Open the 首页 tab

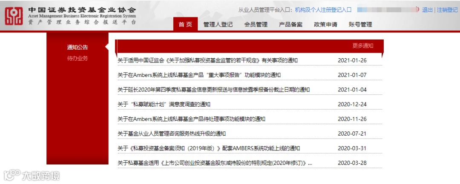[x=185, y=24]
